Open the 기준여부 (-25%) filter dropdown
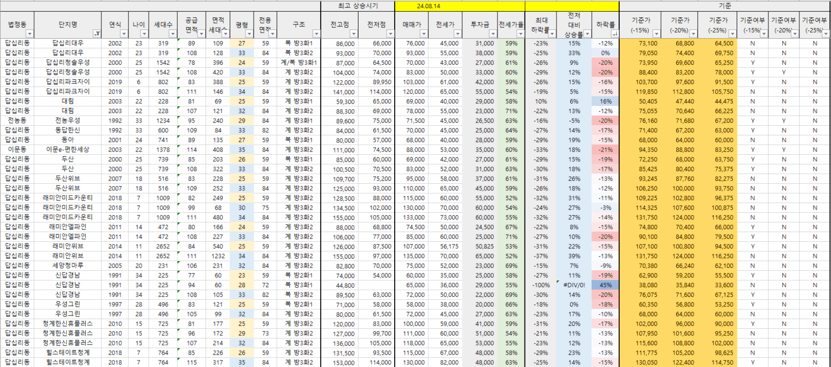831x367 pixels. tap(826, 34)
